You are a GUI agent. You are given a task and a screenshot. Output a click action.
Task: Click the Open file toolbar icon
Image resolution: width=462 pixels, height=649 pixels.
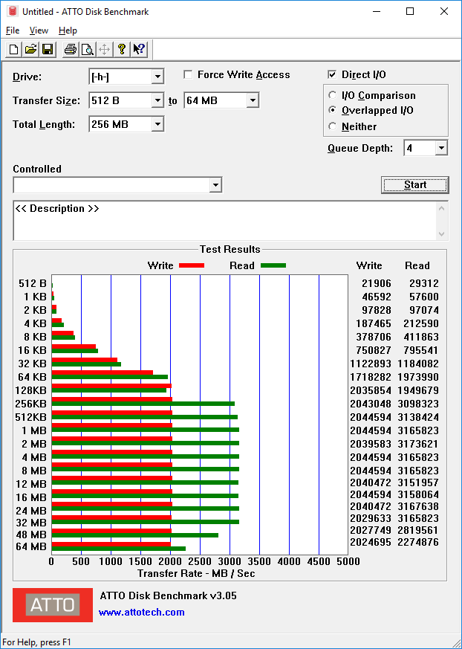click(x=30, y=50)
